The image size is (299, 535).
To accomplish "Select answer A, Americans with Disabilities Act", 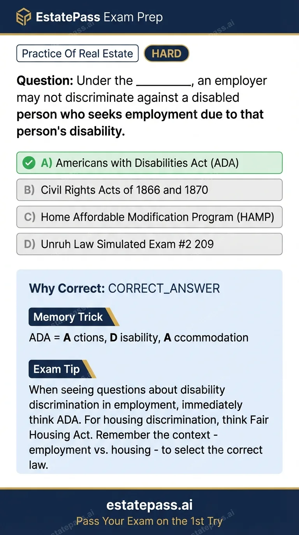I will [x=149, y=163].
